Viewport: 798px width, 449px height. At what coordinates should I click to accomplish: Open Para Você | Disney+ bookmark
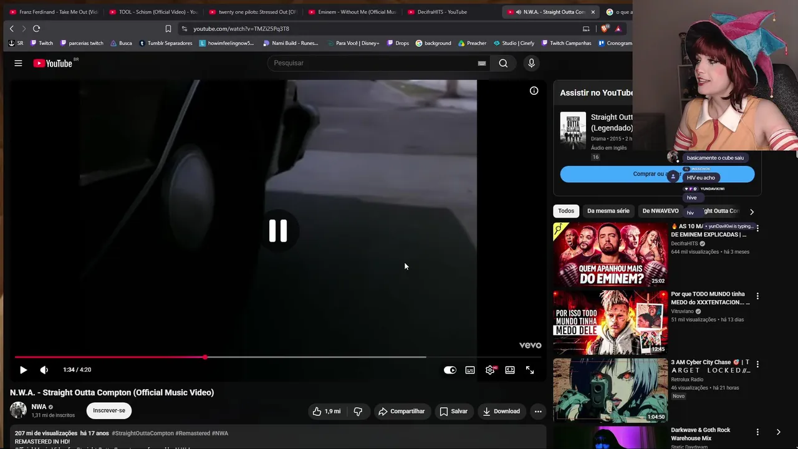click(x=352, y=43)
